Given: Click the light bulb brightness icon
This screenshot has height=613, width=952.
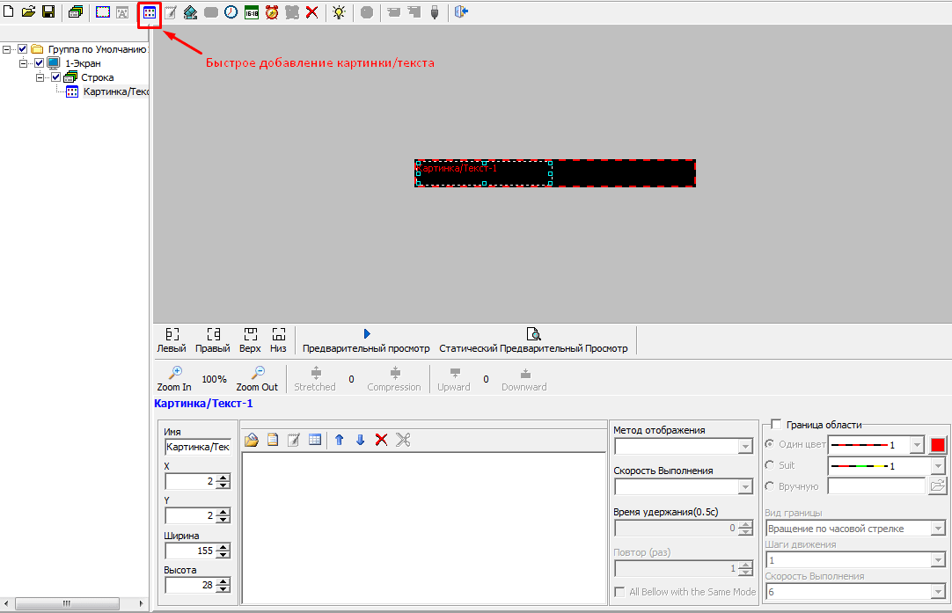Looking at the screenshot, I should 340,12.
